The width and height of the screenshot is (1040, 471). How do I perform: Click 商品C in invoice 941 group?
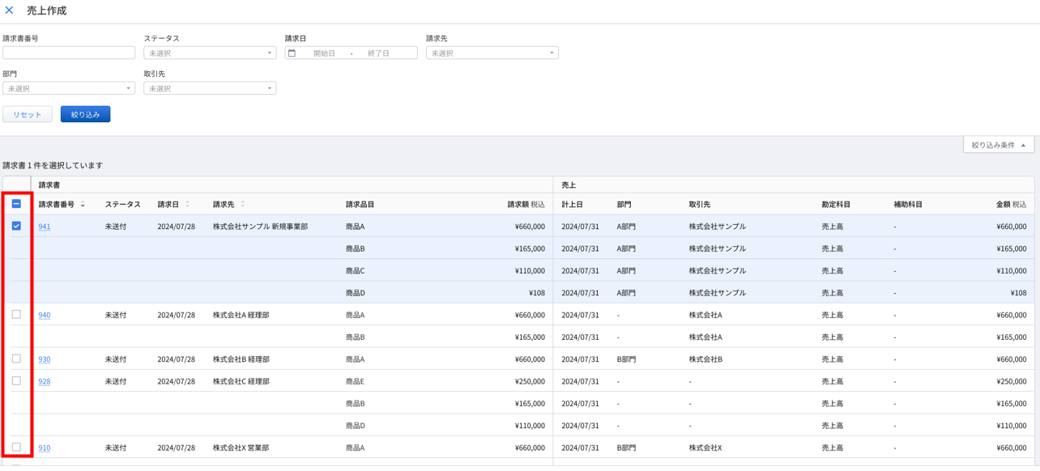(x=355, y=271)
